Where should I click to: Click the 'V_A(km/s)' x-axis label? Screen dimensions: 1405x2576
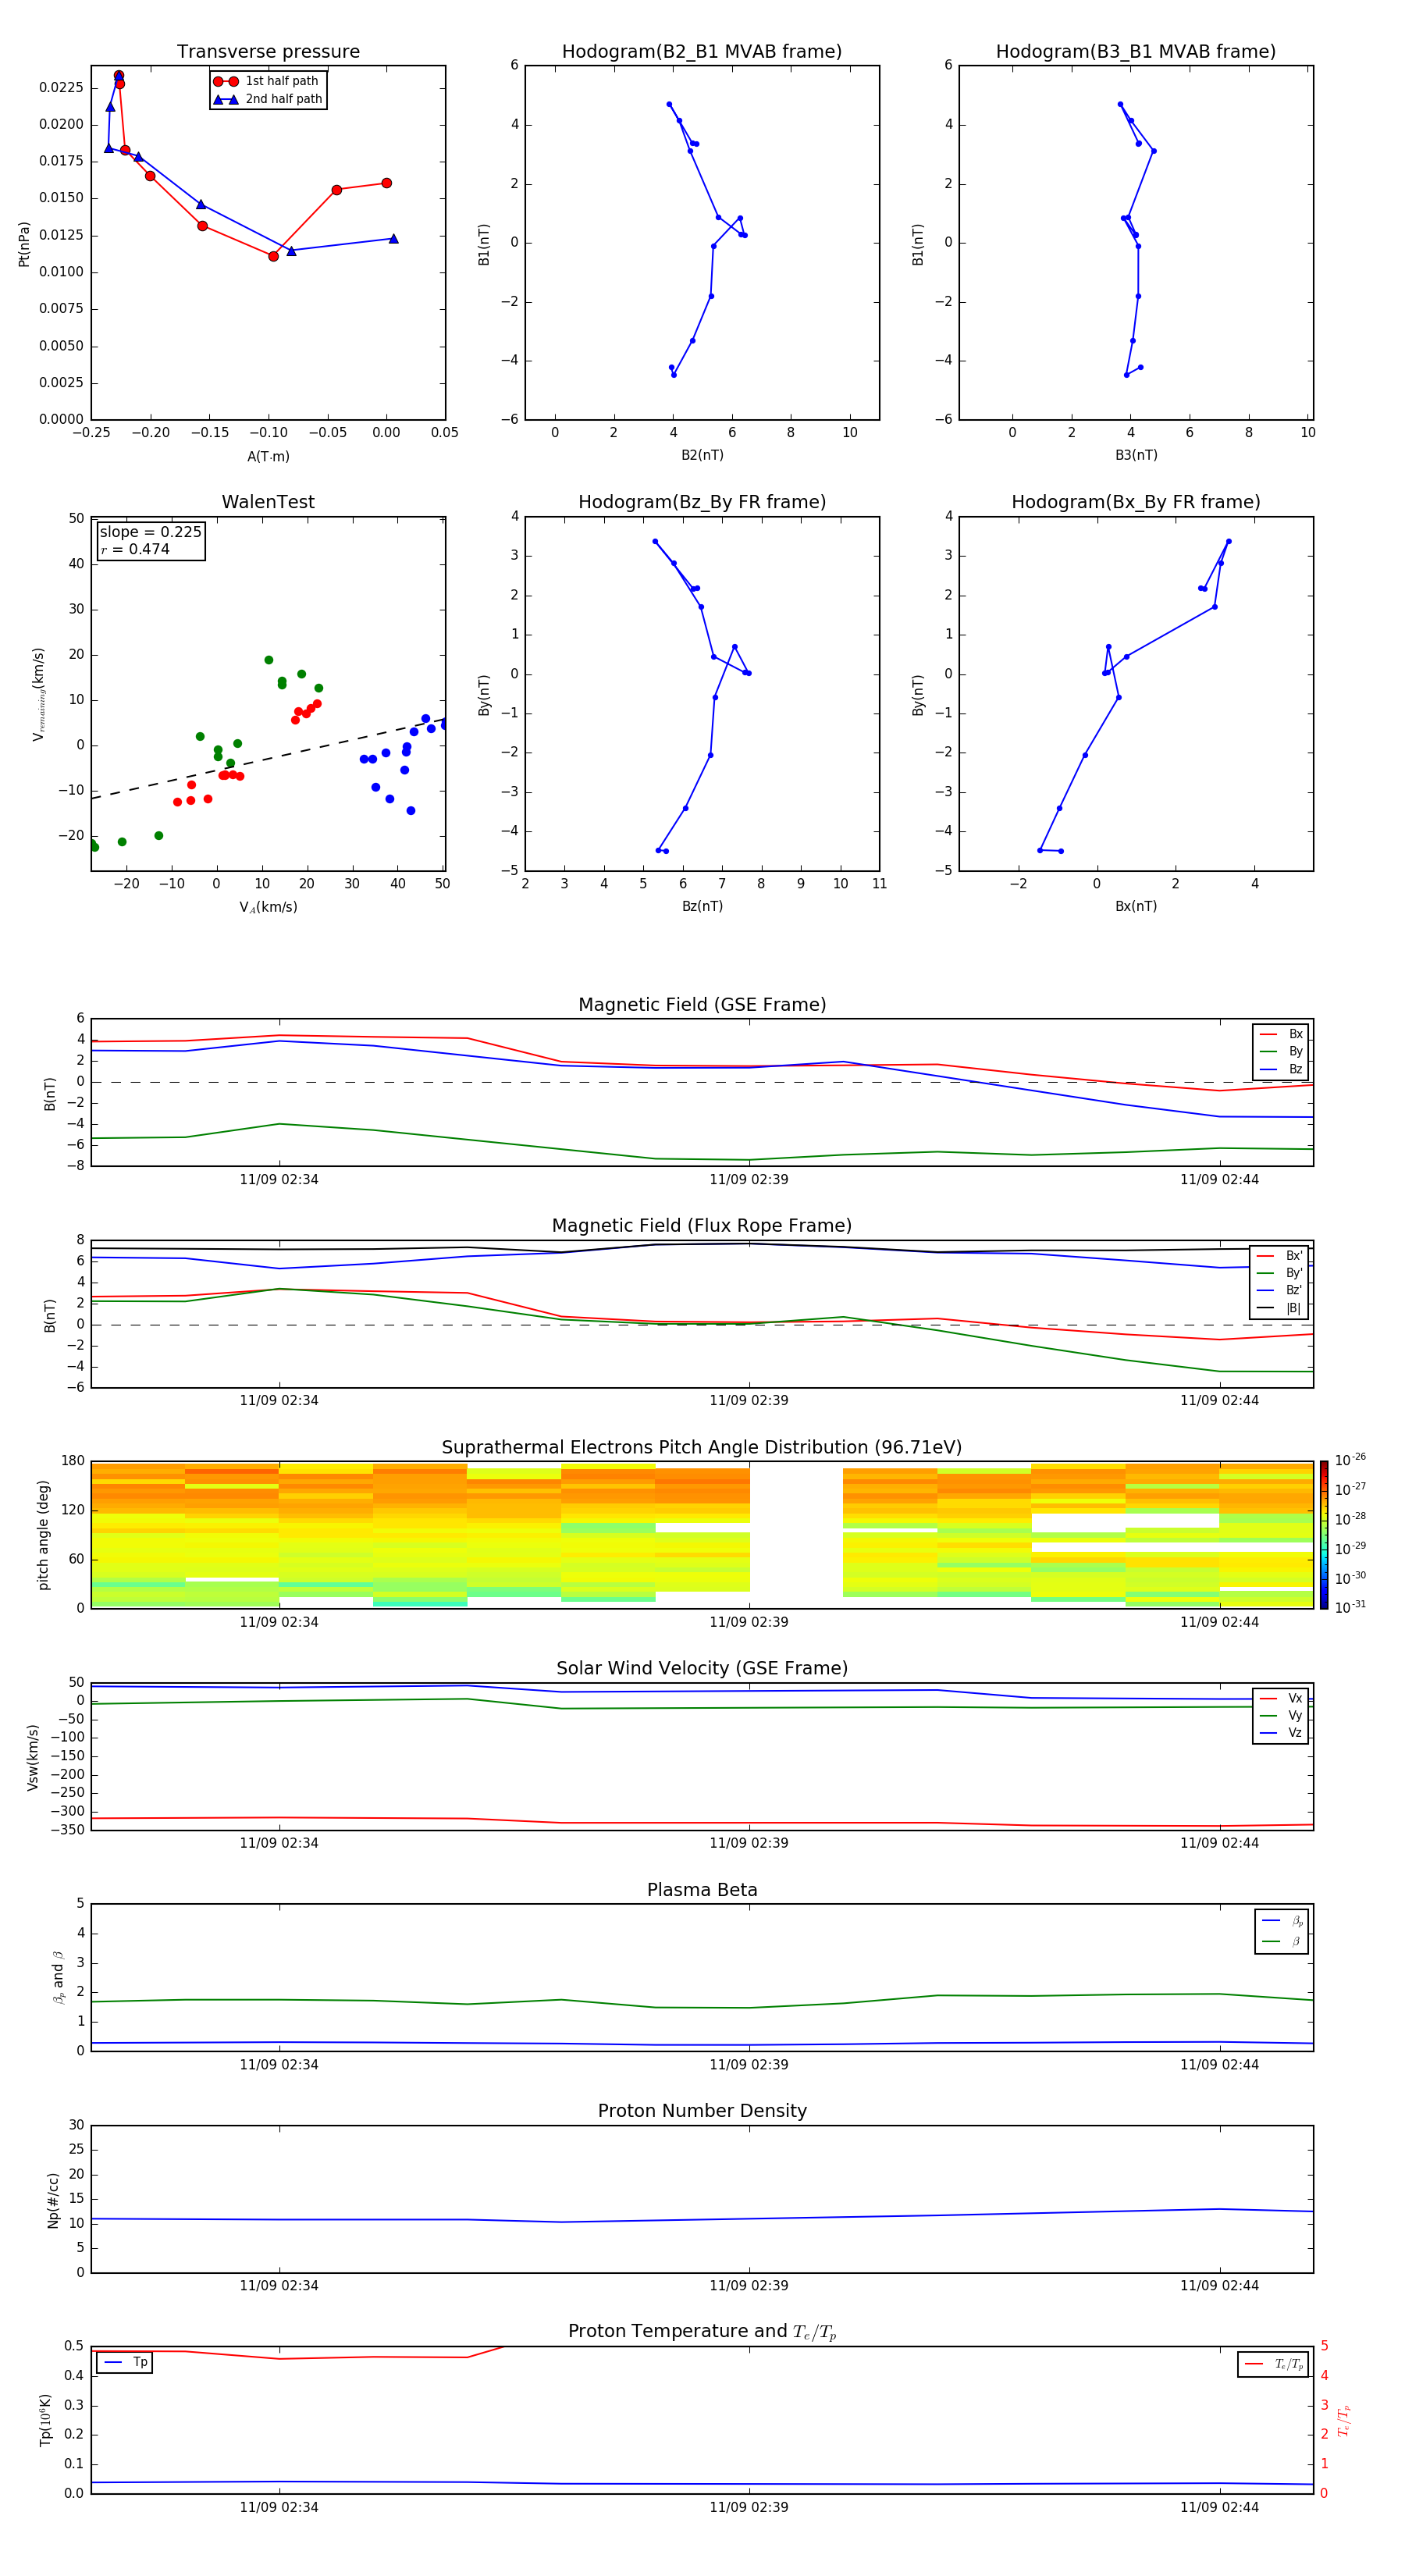268,907
